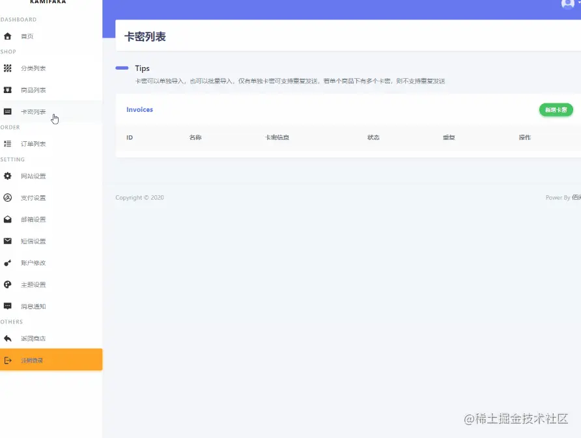Go to 订单列表 in the sidebar
The image size is (581, 438).
click(x=51, y=144)
